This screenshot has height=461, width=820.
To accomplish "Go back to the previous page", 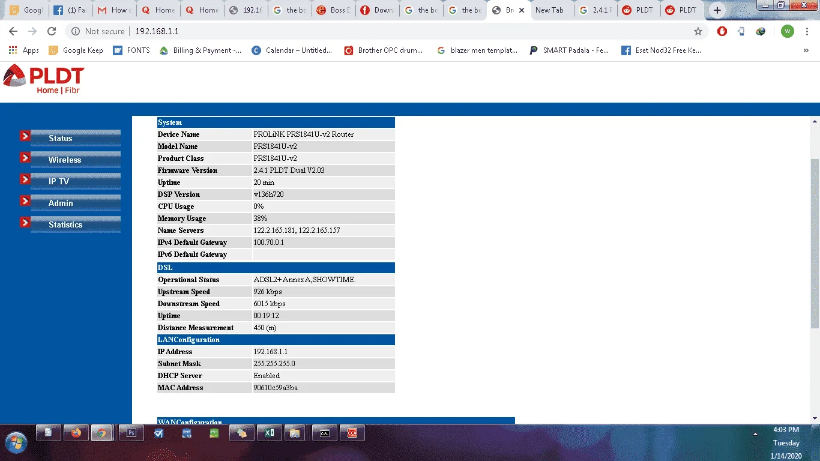I will [x=13, y=31].
